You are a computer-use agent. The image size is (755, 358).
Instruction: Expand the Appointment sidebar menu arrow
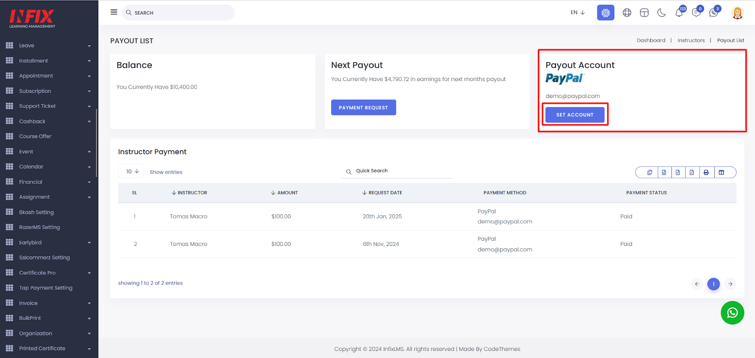[89, 76]
